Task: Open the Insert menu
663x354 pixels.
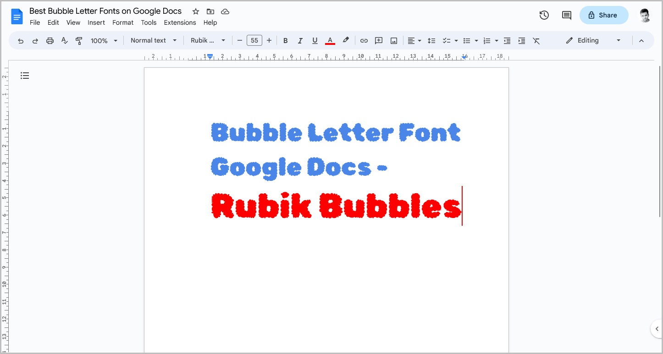Action: pos(96,22)
